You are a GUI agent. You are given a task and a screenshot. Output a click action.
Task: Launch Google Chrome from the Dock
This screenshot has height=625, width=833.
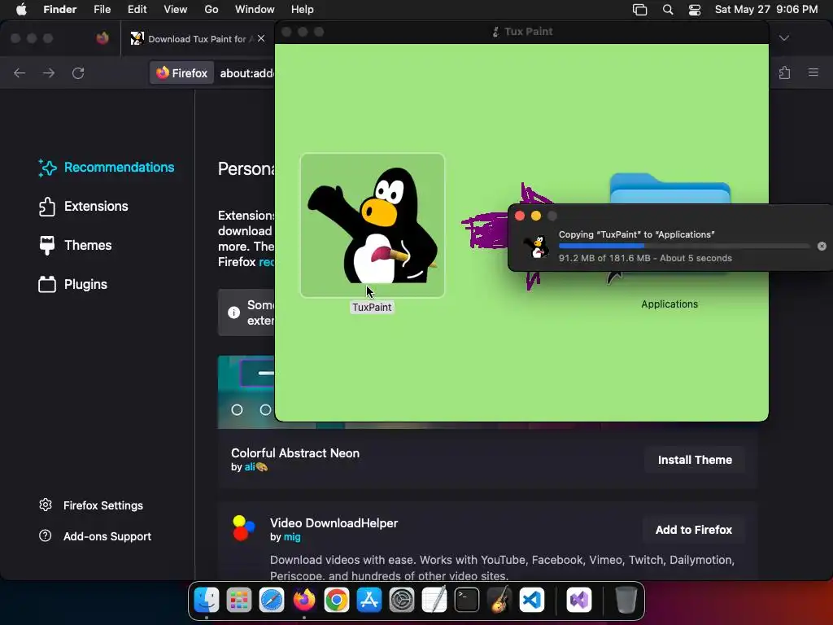click(x=337, y=600)
